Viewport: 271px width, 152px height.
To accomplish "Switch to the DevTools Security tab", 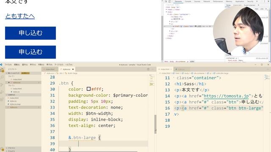I will pyautogui.click(x=250, y=1).
